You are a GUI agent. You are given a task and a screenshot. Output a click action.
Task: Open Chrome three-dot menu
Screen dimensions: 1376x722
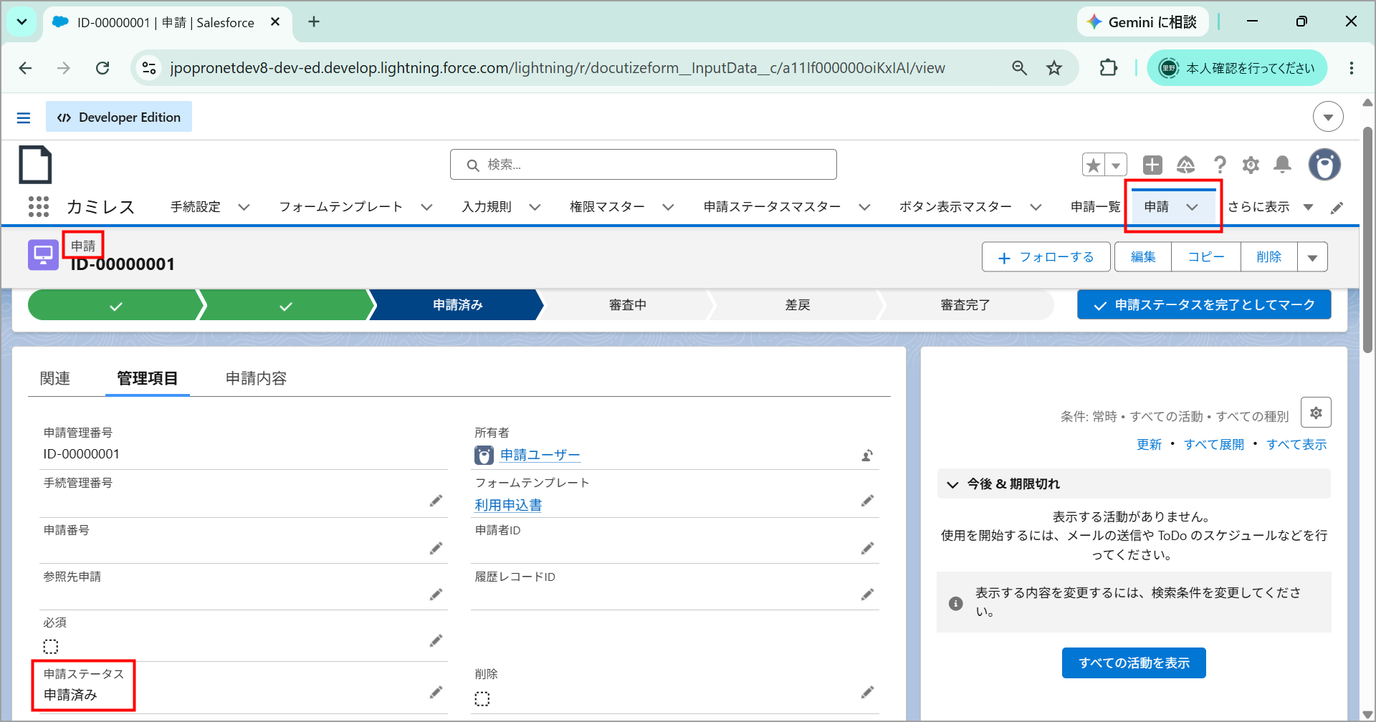tap(1352, 68)
